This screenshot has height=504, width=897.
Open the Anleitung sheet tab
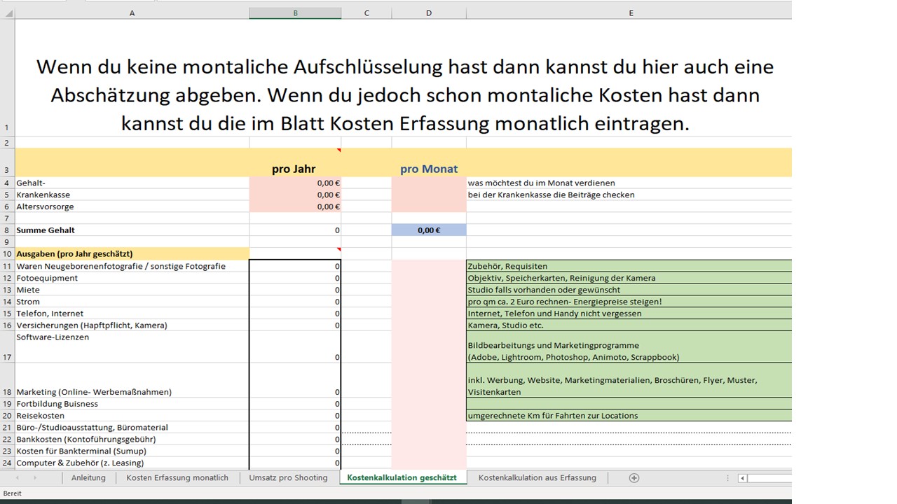[x=88, y=477]
